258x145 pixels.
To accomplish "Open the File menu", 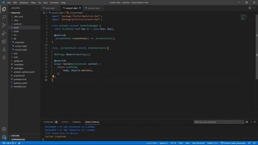I will click(9, 3).
